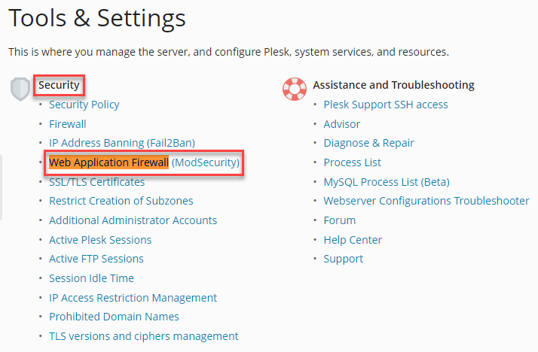538x352 pixels.
Task: Open IP Access Restriction Management
Action: [x=133, y=298]
